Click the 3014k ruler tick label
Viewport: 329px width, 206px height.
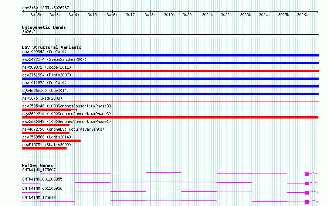click(74, 15)
